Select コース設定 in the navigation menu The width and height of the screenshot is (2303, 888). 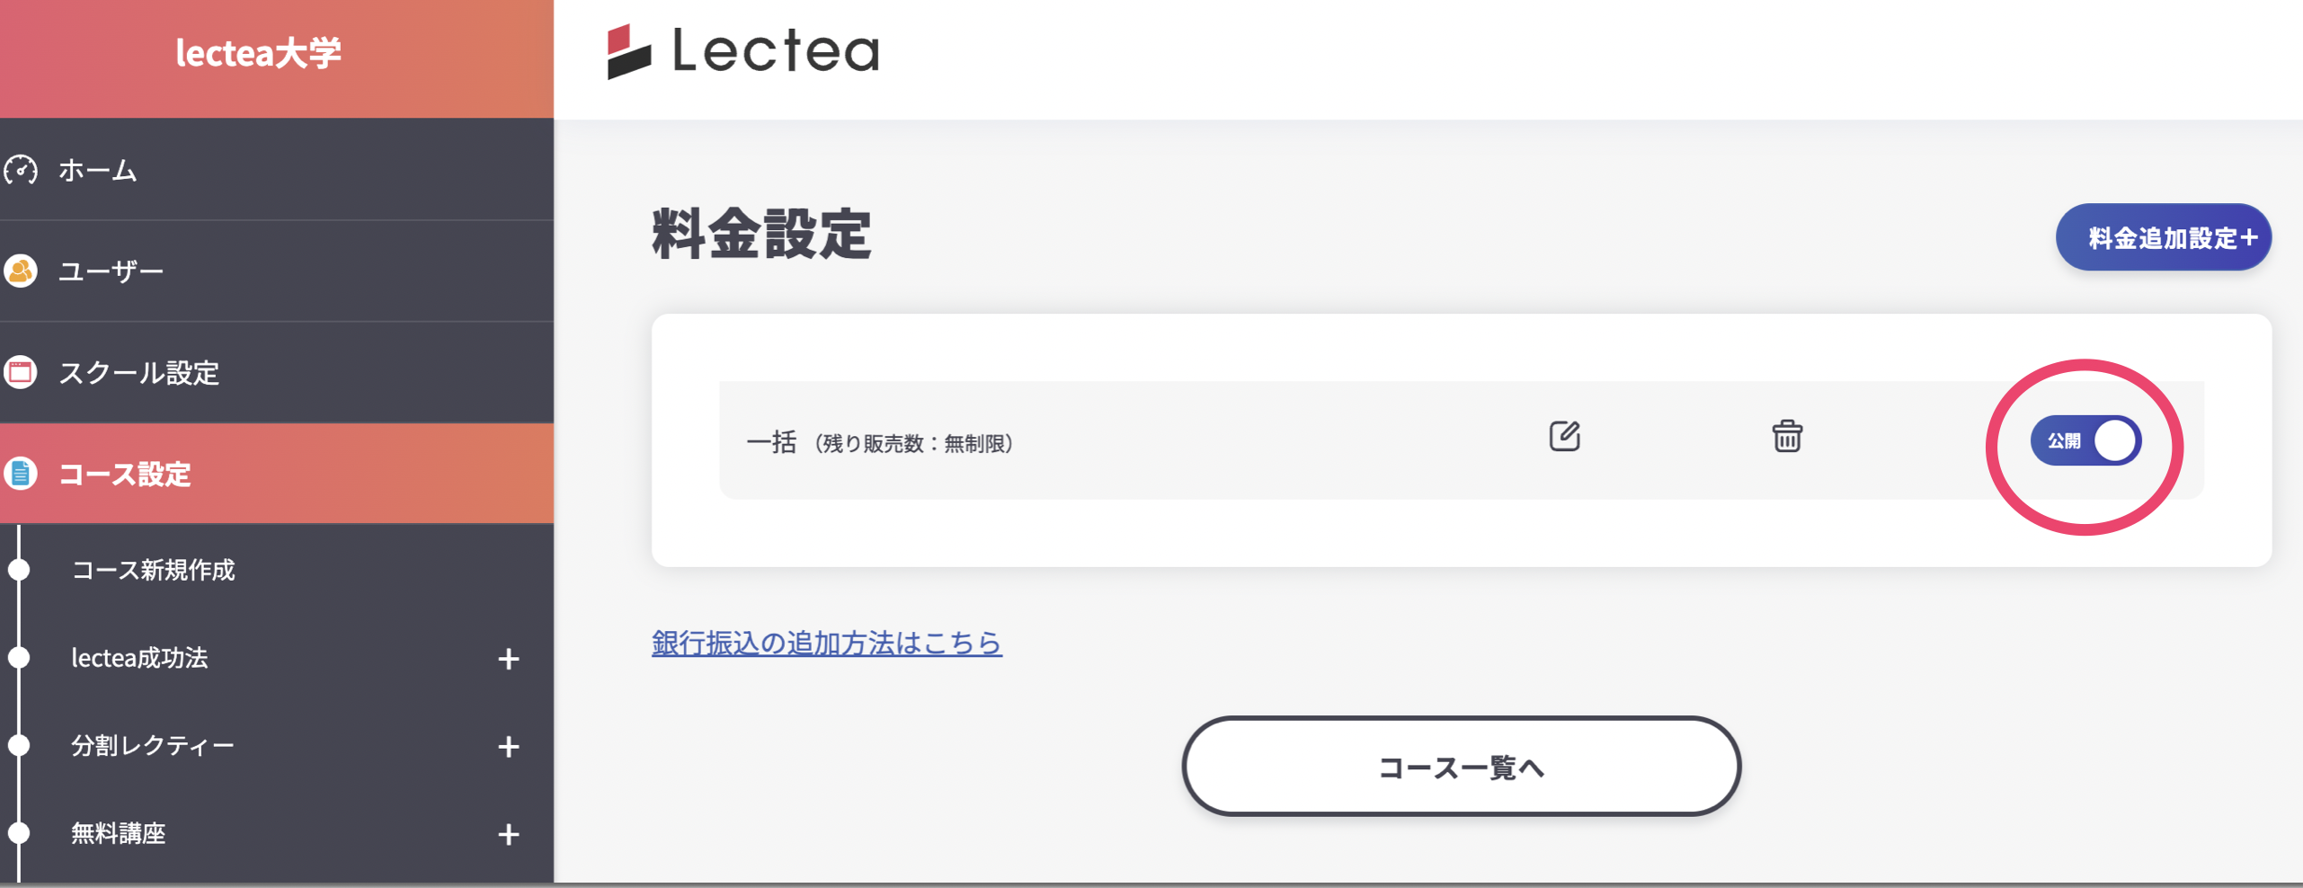coord(126,475)
